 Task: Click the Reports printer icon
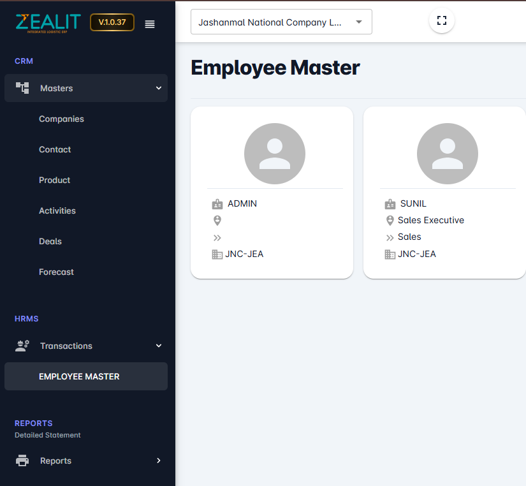tap(22, 460)
